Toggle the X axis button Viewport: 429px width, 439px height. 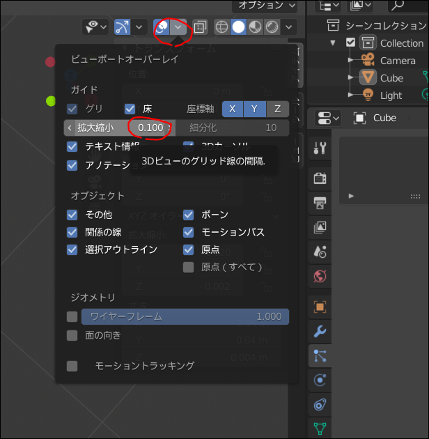pyautogui.click(x=233, y=109)
